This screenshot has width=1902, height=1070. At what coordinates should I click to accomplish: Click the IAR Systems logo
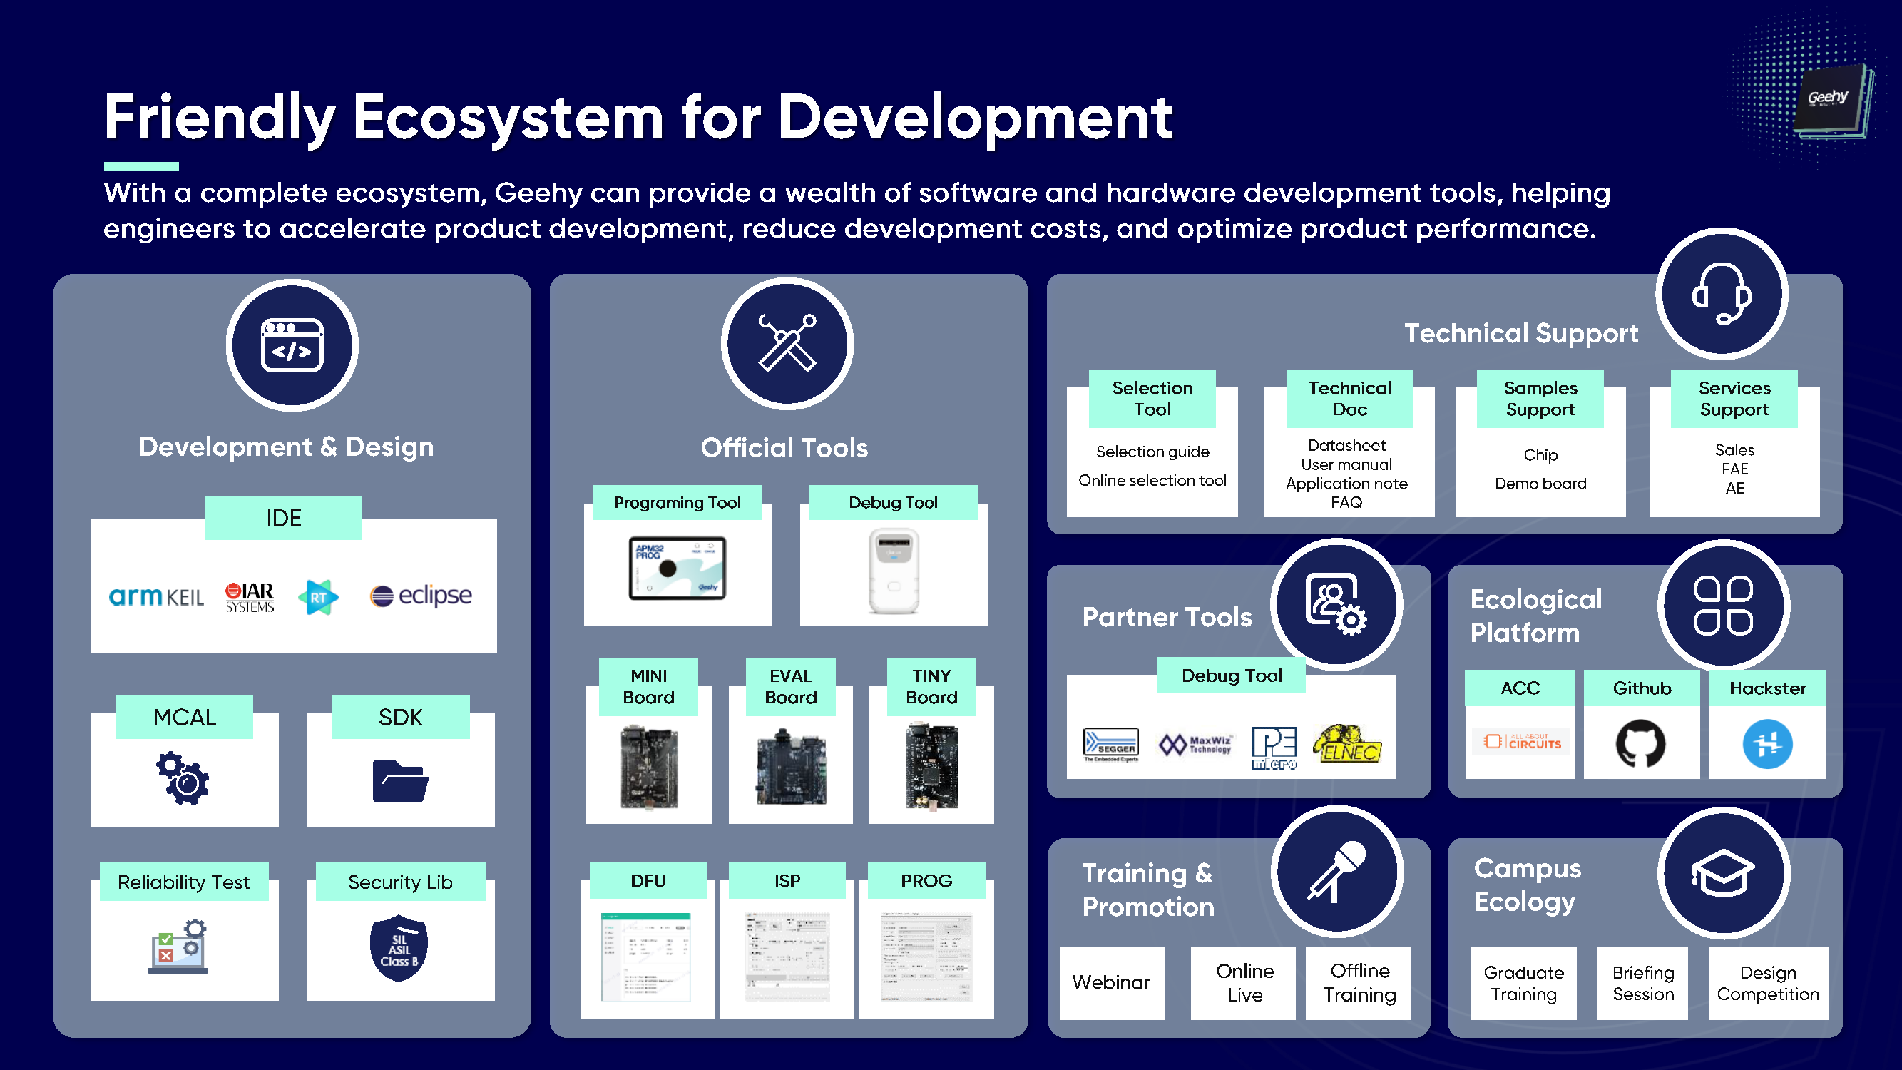[x=250, y=596]
